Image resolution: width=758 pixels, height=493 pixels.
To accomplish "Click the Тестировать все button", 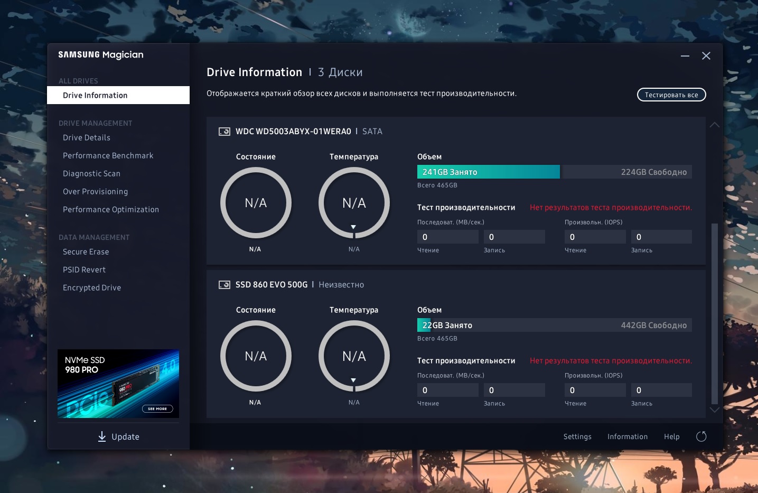I will coord(671,95).
